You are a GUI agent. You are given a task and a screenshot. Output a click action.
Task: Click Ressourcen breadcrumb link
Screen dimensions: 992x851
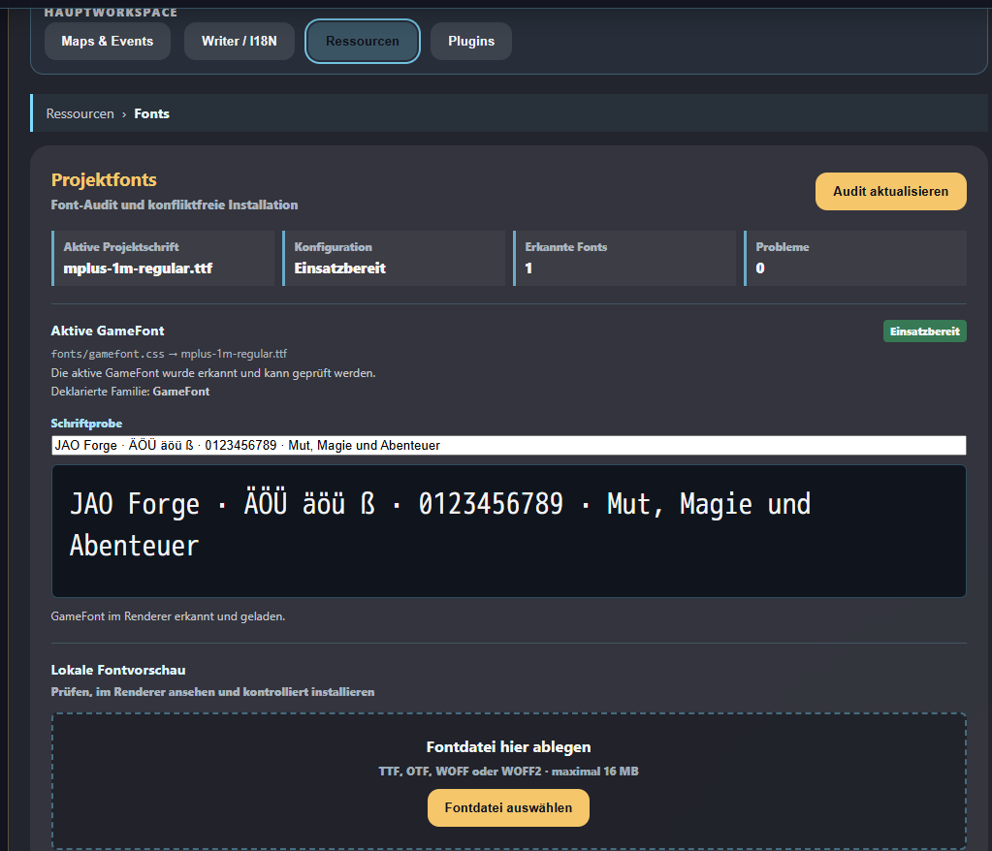[x=80, y=113]
